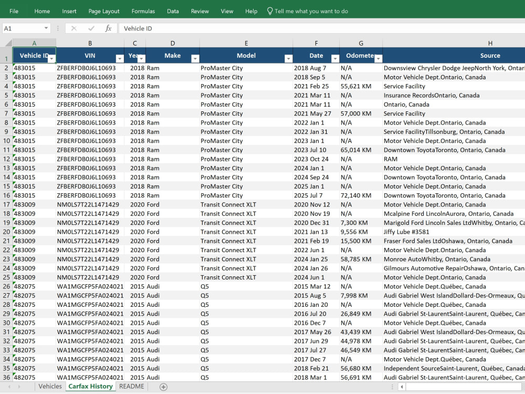Image resolution: width=525 pixels, height=394 pixels.
Task: Click source cell Jiffy Lube #3581
Action: tap(454, 232)
